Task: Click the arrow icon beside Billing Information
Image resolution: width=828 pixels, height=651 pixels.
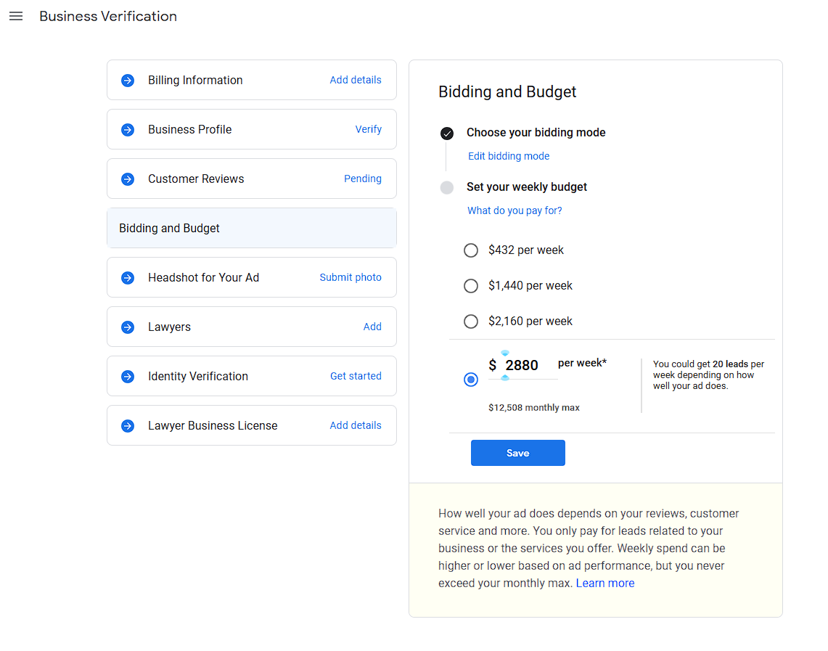Action: tap(128, 81)
